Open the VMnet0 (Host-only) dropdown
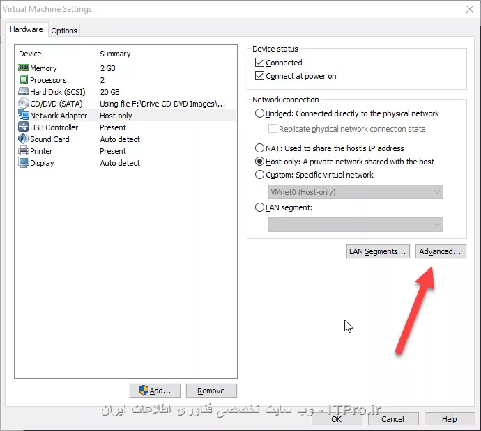The image size is (481, 431). point(356,192)
